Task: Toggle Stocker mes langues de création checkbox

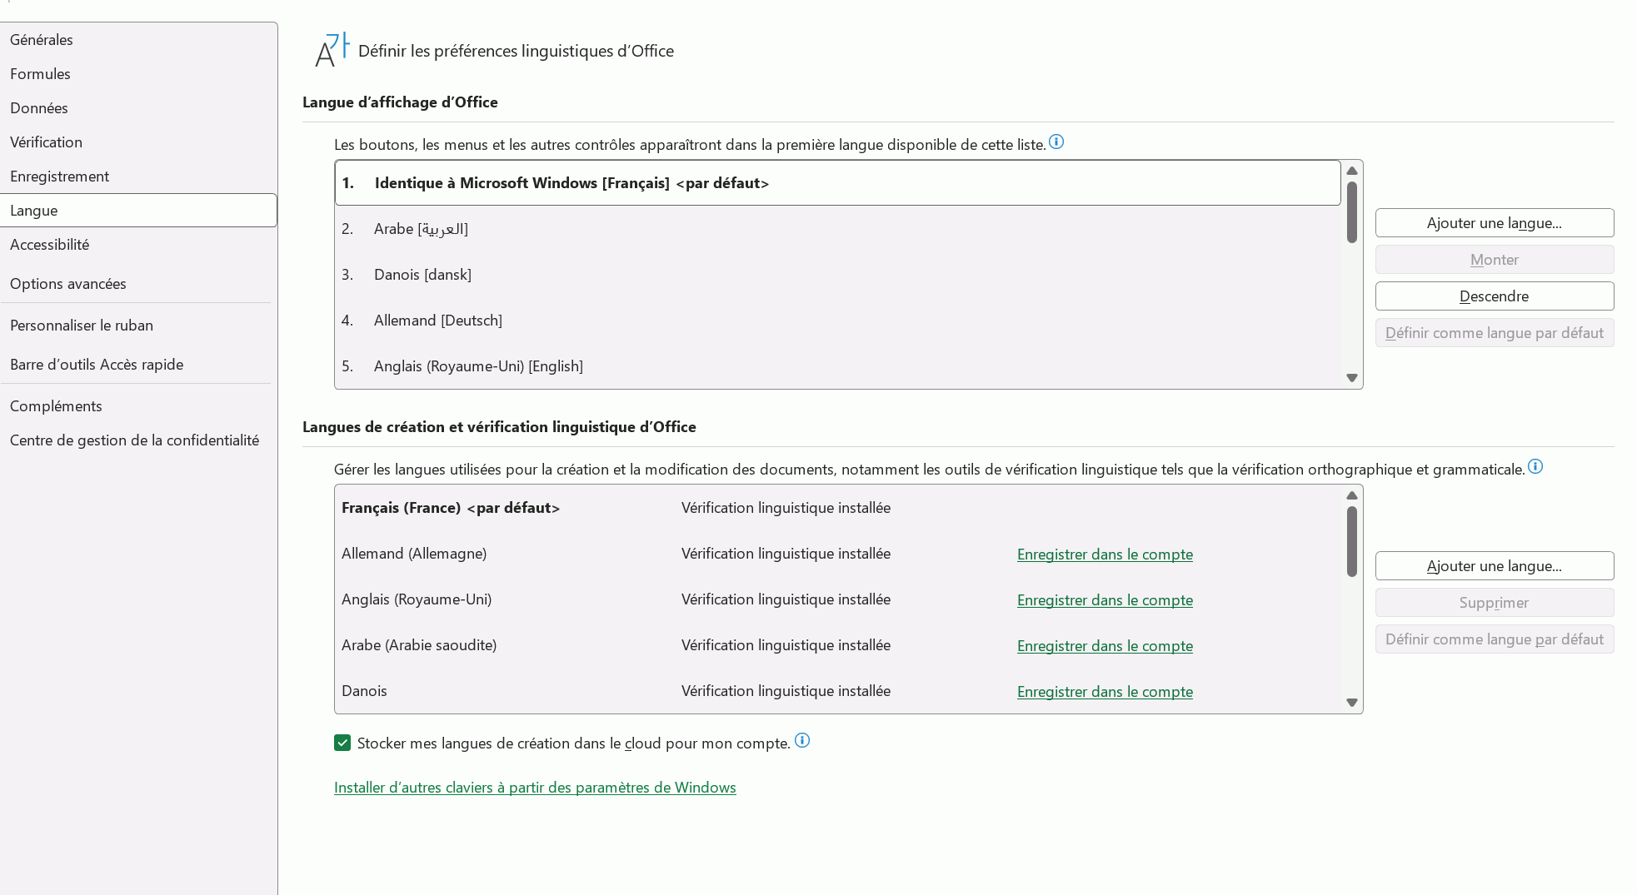Action: 342,743
